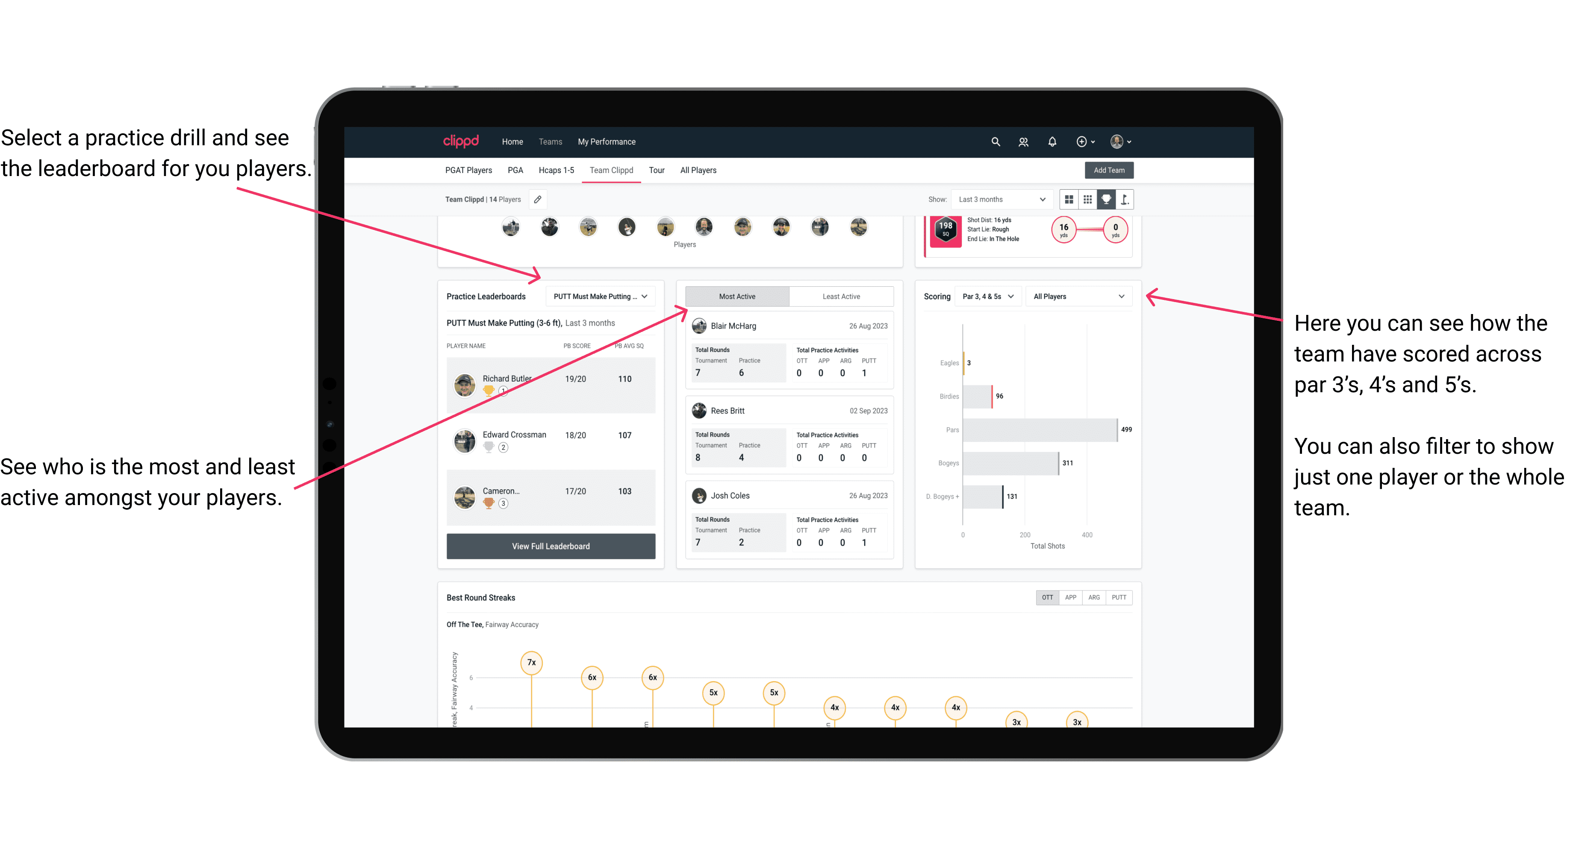Viewport: 1573px width, 846px height.
Task: Click View Full Leaderboard button
Action: [550, 546]
